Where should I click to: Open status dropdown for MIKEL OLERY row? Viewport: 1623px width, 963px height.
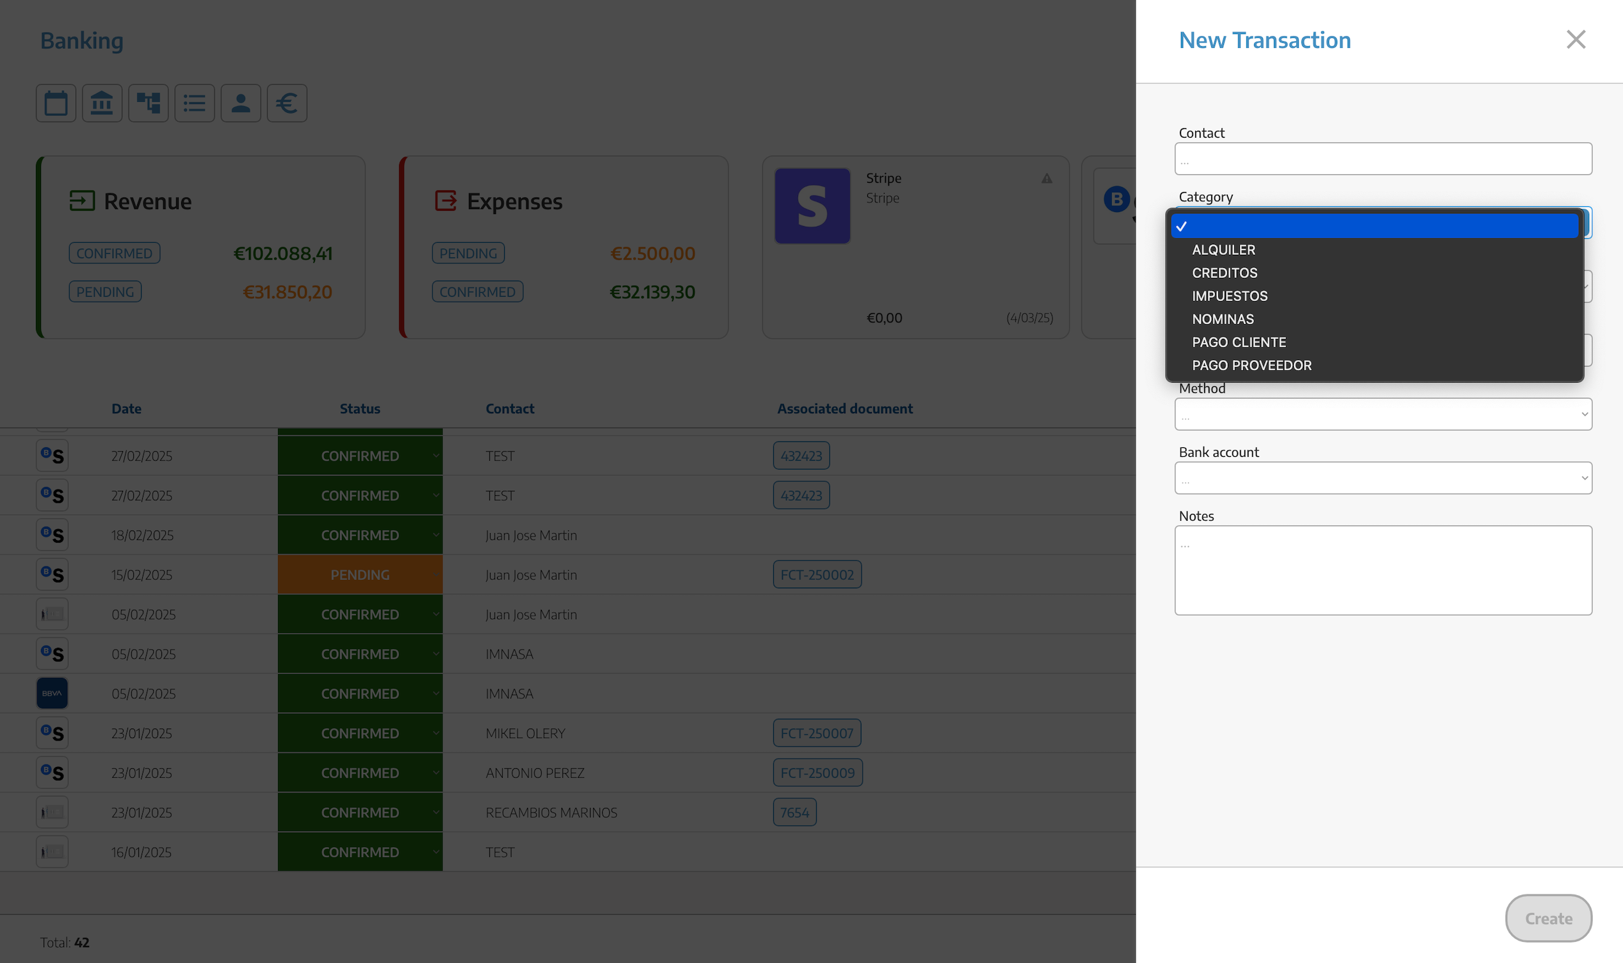coord(360,733)
